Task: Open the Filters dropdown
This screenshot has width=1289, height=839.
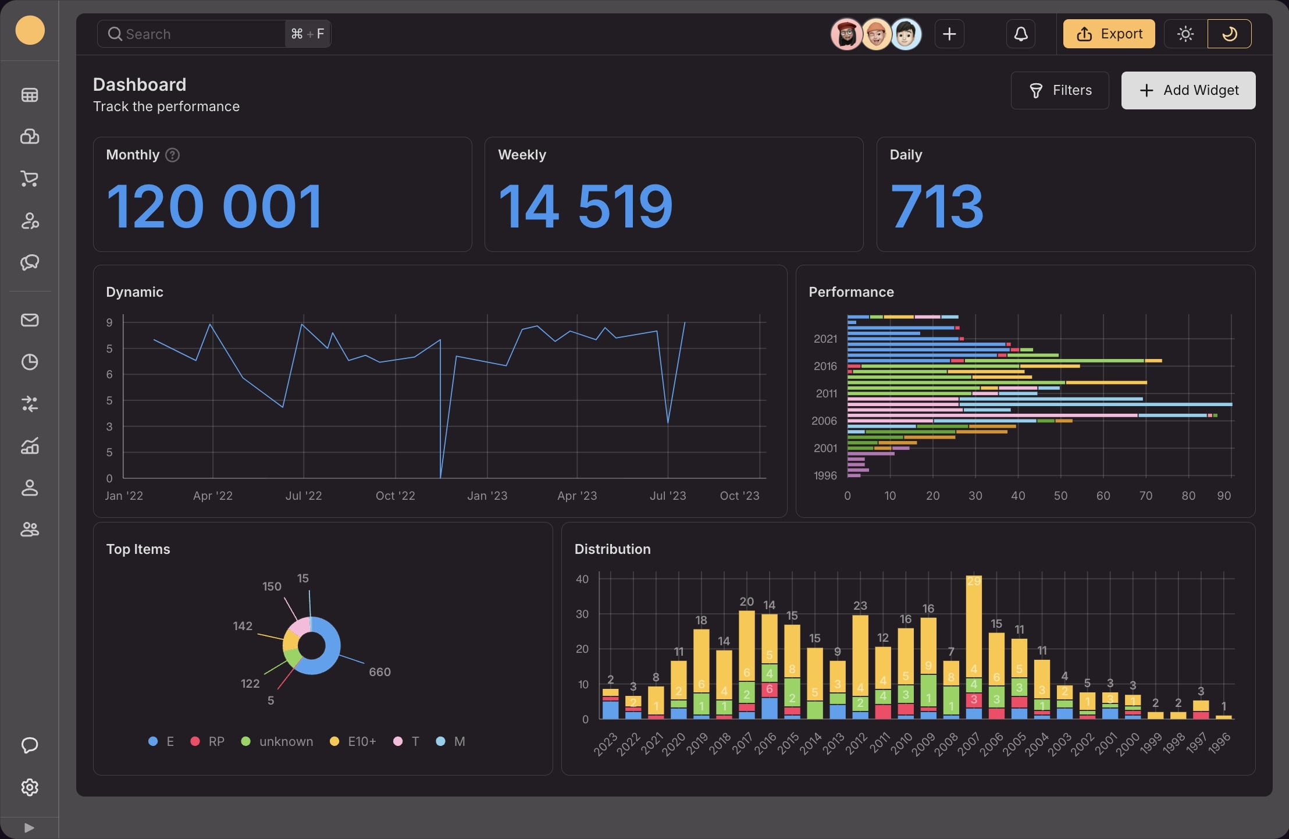Action: (1060, 90)
